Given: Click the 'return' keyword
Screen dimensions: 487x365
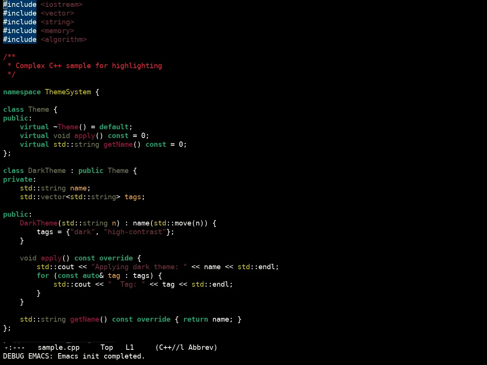Looking at the screenshot, I should pyautogui.click(x=196, y=319).
